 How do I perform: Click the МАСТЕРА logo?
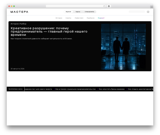point(19,12)
